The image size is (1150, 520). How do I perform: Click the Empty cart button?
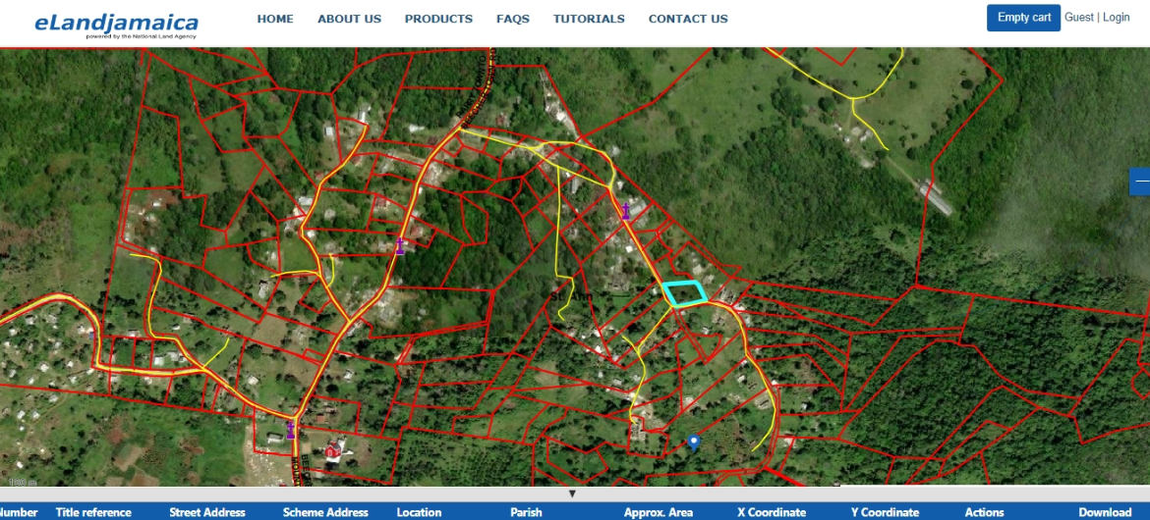pyautogui.click(x=1023, y=18)
